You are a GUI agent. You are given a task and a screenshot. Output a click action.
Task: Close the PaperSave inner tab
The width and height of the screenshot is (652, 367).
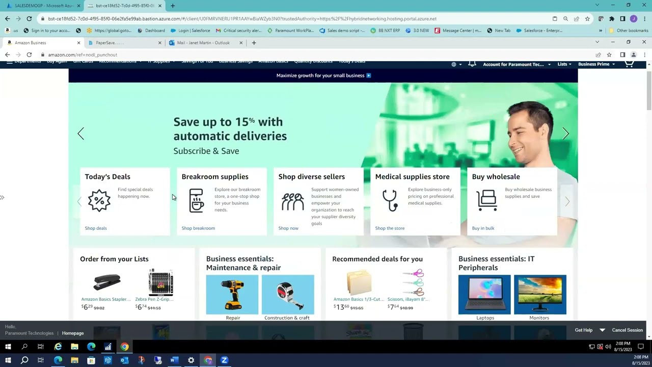(159, 43)
